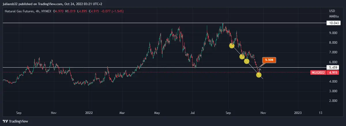The height and width of the screenshot is (126, 346).
Task: Click the second yellow circle from top
Action: coord(242,56)
